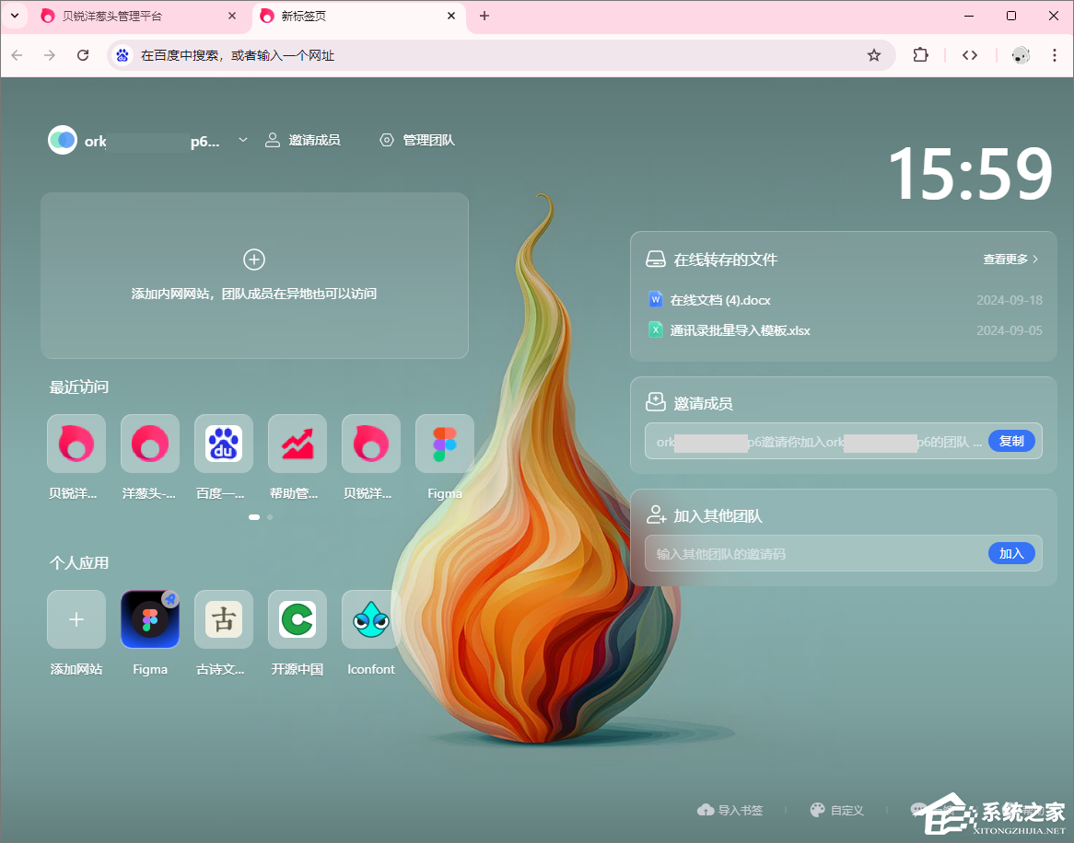1074x843 pixels.
Task: Open the browser extensions puzzle icon
Action: click(920, 55)
